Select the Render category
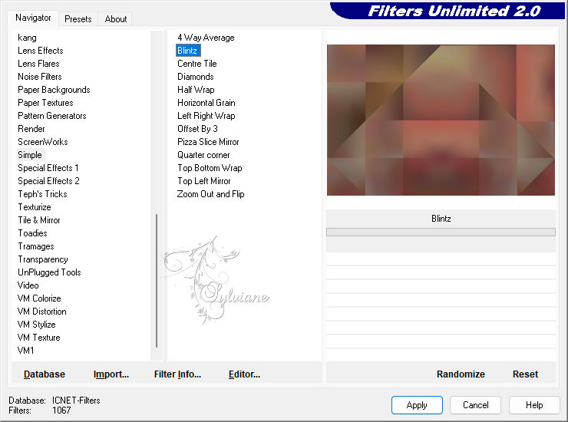Image resolution: width=568 pixels, height=422 pixels. 31,129
